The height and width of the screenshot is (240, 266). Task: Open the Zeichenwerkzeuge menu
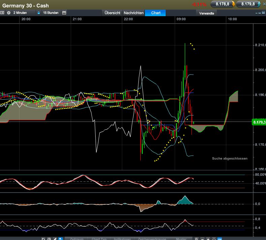(152, 239)
